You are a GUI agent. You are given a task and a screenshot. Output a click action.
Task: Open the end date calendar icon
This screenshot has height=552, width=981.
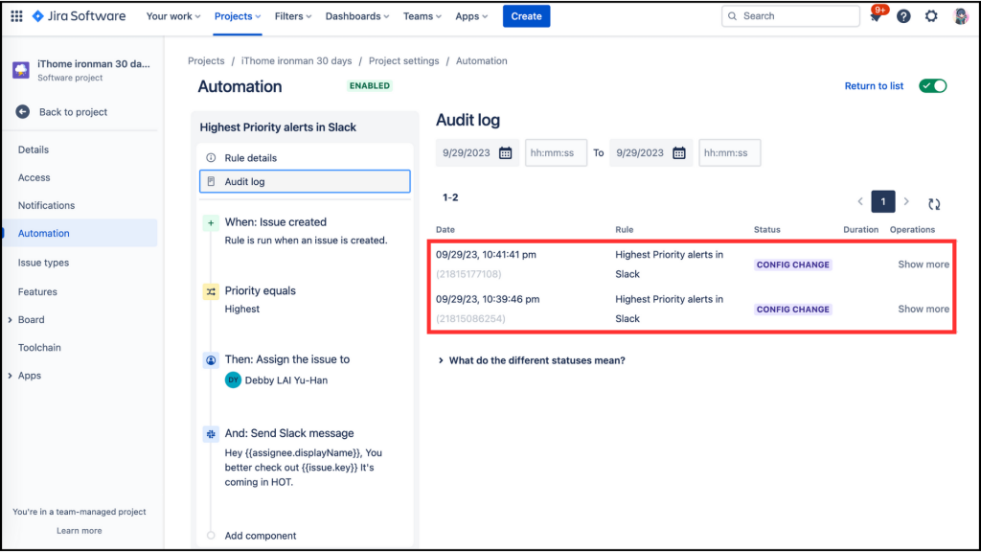679,152
